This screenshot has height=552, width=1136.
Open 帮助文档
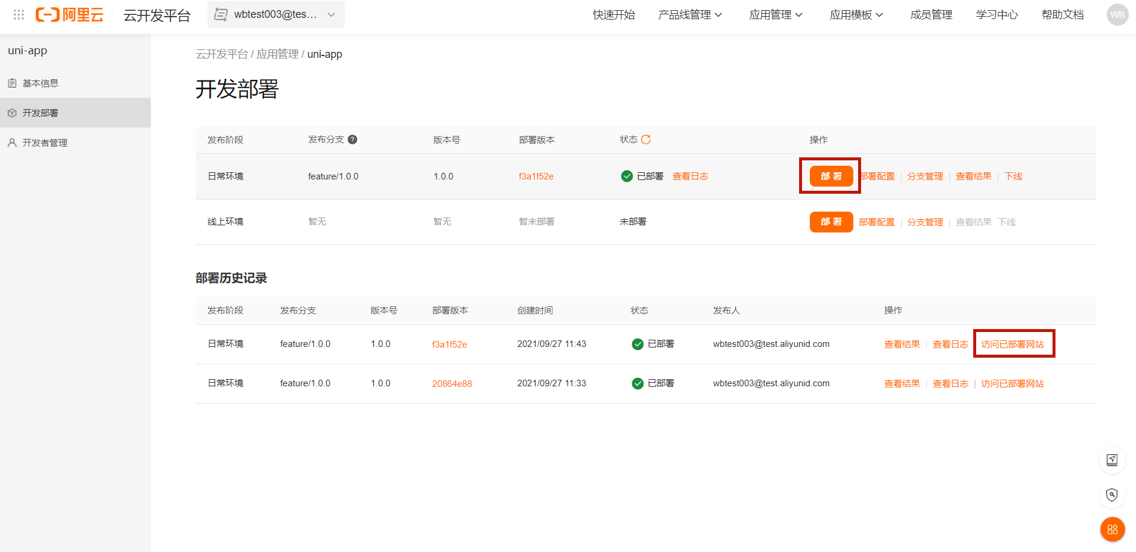click(1063, 15)
